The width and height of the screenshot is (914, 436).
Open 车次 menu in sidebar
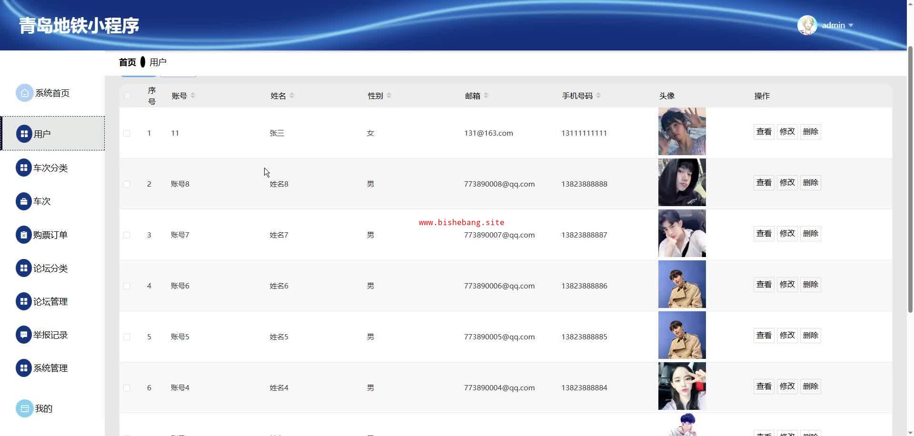(x=42, y=201)
